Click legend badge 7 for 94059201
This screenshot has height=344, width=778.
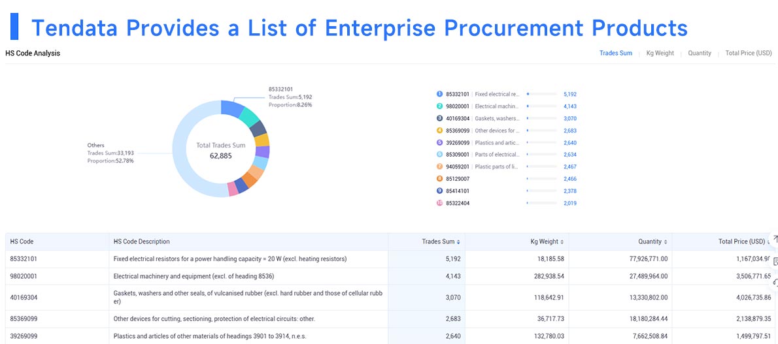pos(439,166)
